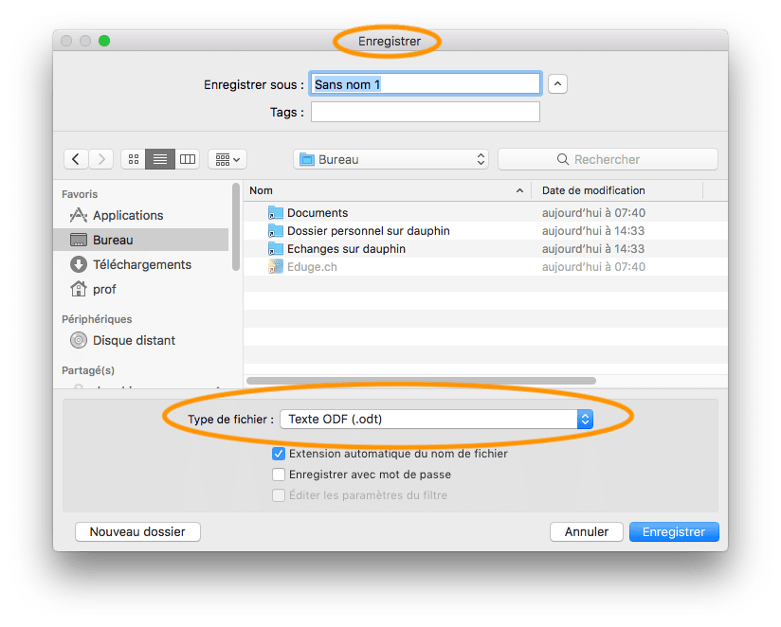Open the Type de fichier dropdown
The image size is (781, 627).
[x=439, y=419]
